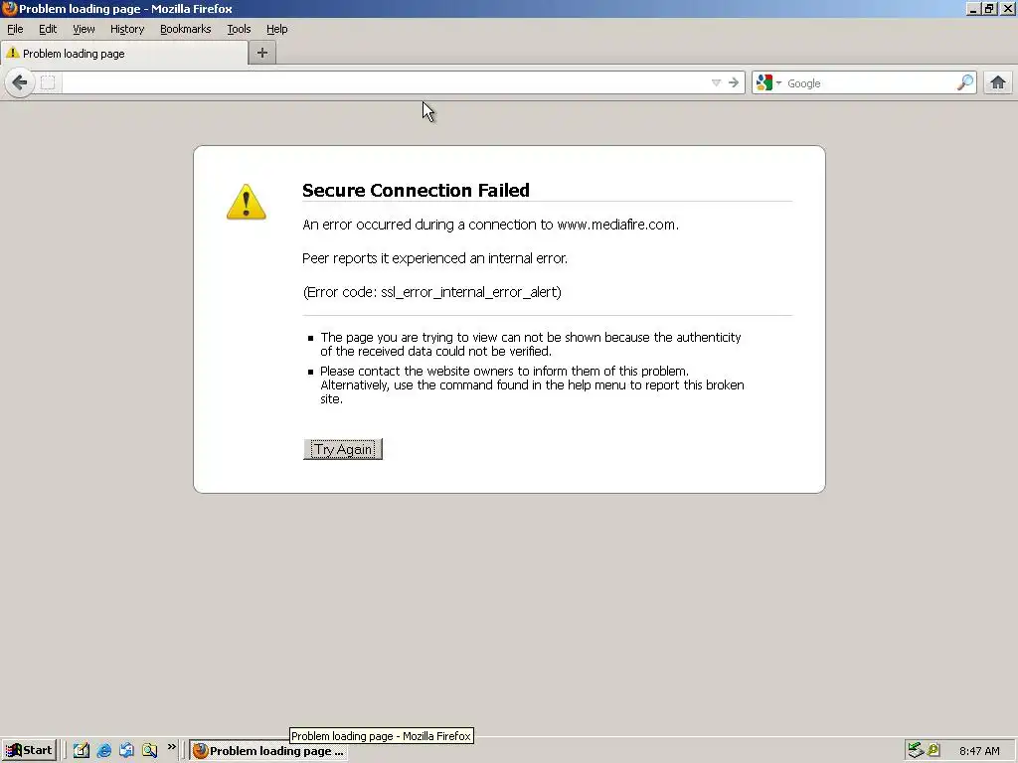
Task: Click the Google search input field
Action: [869, 83]
